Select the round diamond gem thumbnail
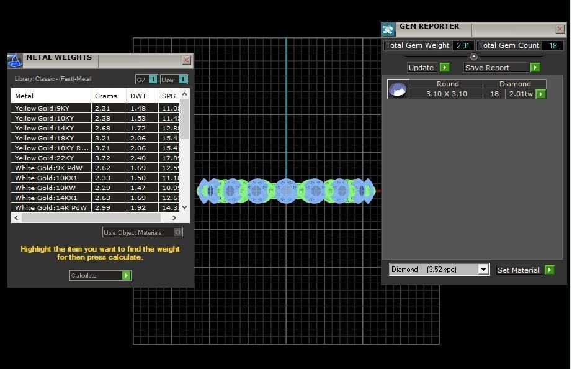The height and width of the screenshot is (369, 572). tap(398, 89)
